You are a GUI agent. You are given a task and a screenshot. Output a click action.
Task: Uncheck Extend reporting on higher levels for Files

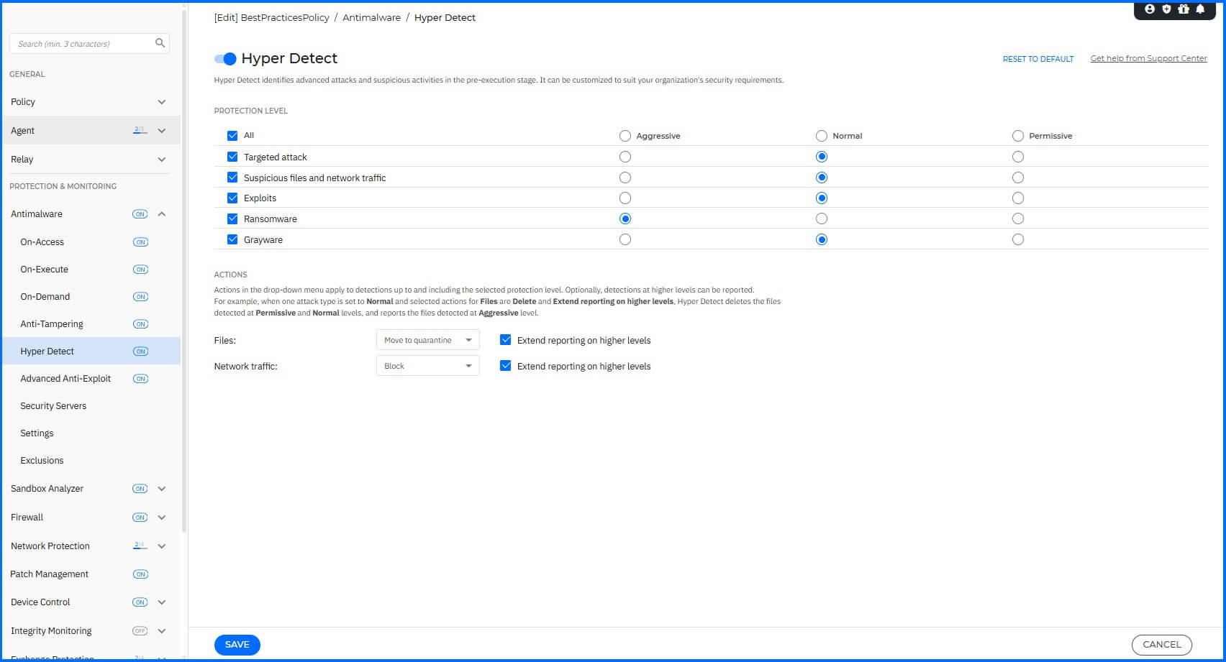505,339
